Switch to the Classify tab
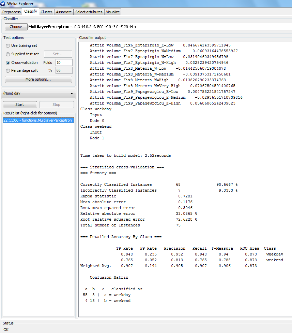 [31, 12]
